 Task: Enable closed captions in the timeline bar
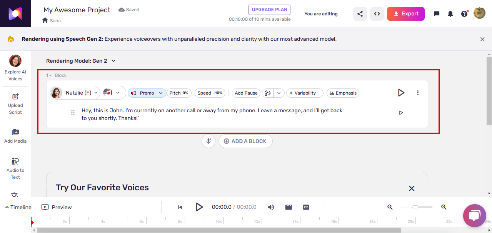pos(306,207)
